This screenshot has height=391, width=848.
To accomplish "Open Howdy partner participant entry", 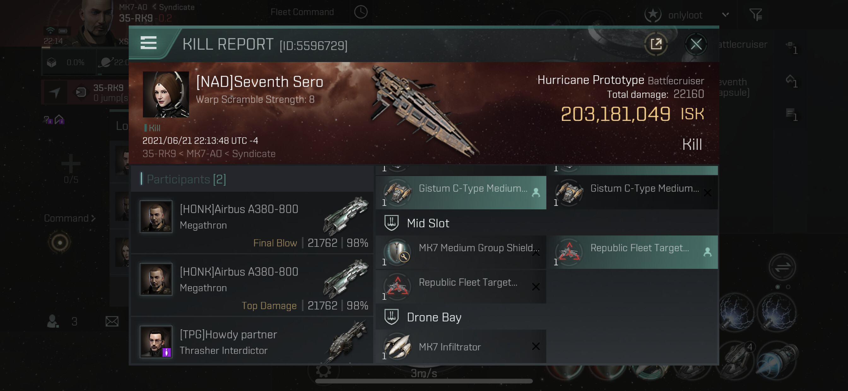I will tap(252, 342).
